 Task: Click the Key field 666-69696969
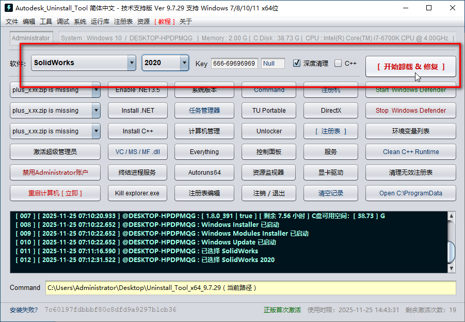(x=234, y=63)
